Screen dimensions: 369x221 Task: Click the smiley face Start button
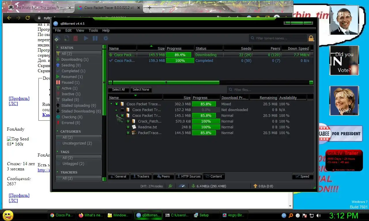8,215
